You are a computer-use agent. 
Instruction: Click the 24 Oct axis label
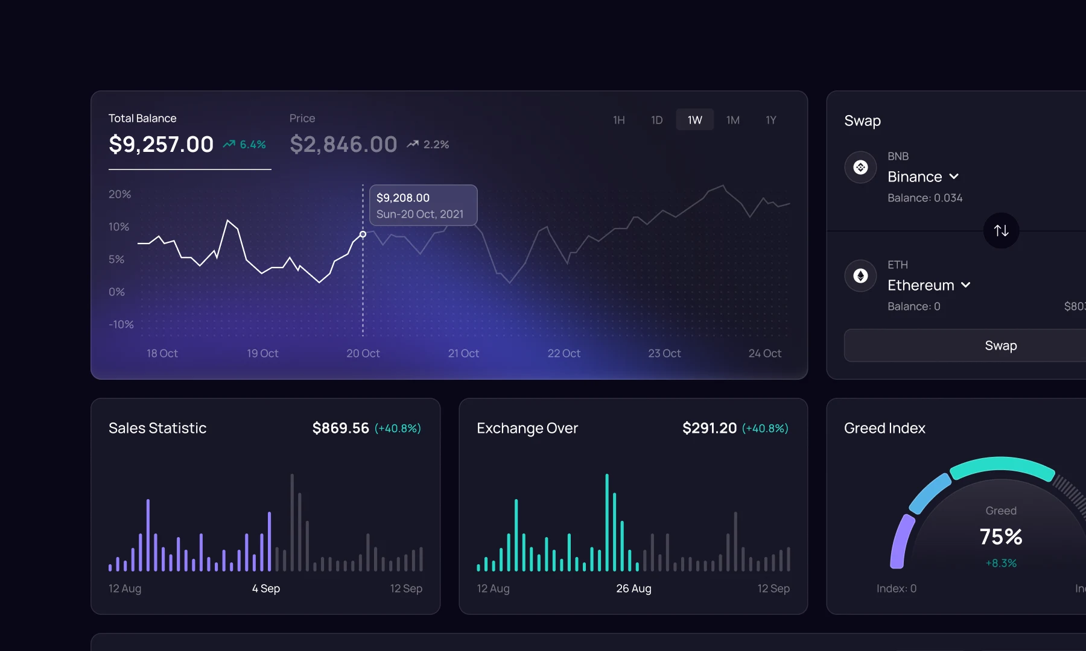click(x=765, y=353)
